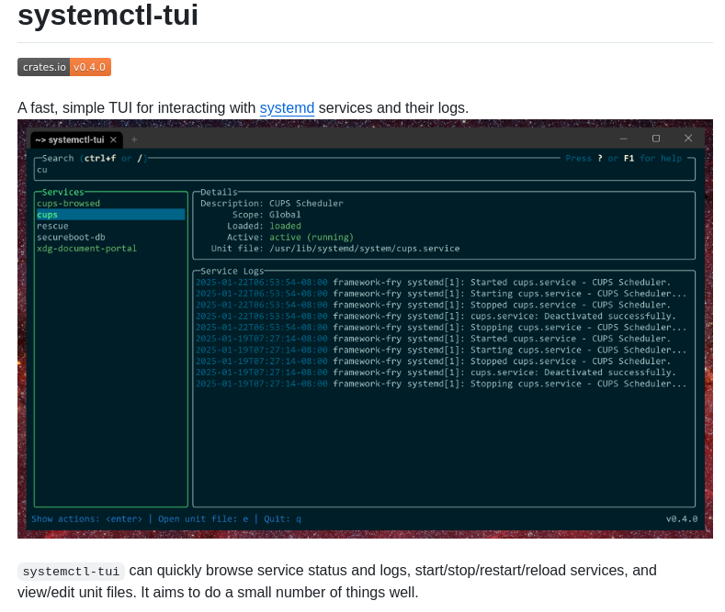Click log line 'Stopped cups.service' dated 2025-01-19
The height and width of the screenshot is (612, 725).
point(433,361)
